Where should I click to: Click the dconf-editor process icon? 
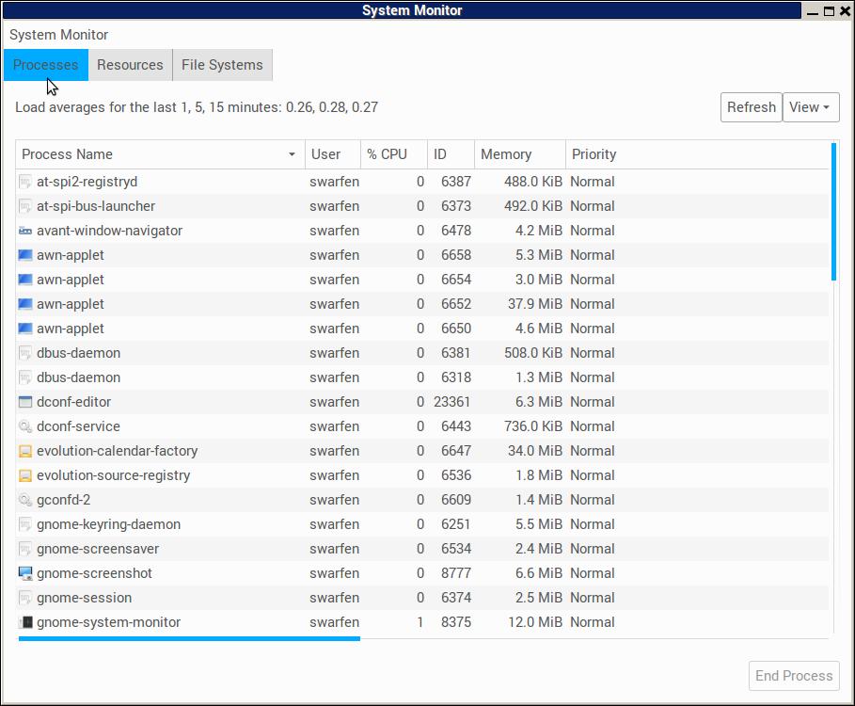[25, 402]
